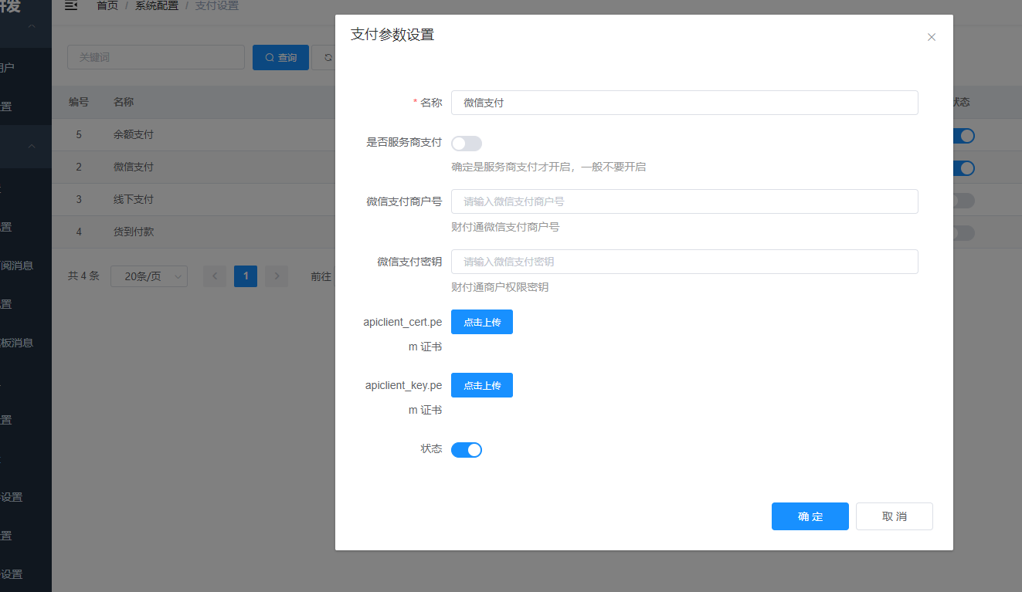1022x592 pixels.
Task: Toggle status switch in the 线下支付 table row
Action: point(963,201)
